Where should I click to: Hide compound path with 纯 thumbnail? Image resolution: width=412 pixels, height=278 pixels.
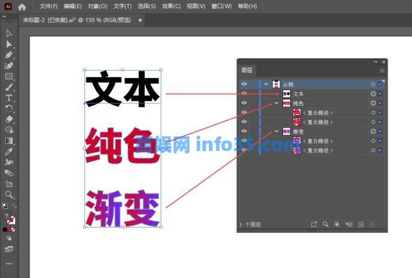click(244, 122)
